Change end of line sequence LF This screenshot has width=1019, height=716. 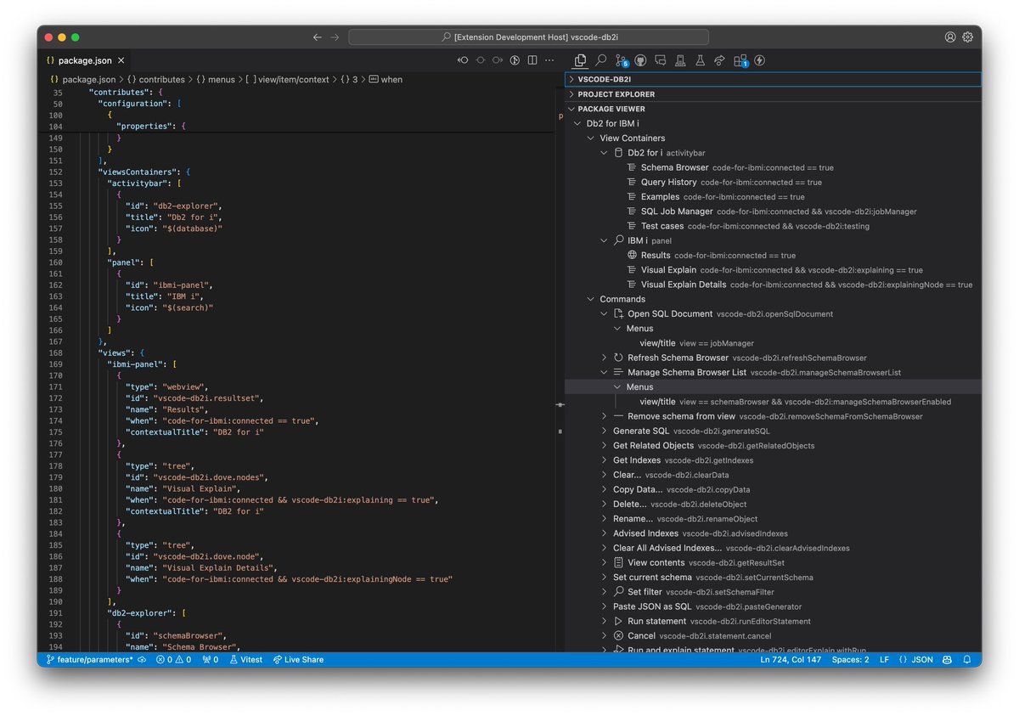coord(884,659)
